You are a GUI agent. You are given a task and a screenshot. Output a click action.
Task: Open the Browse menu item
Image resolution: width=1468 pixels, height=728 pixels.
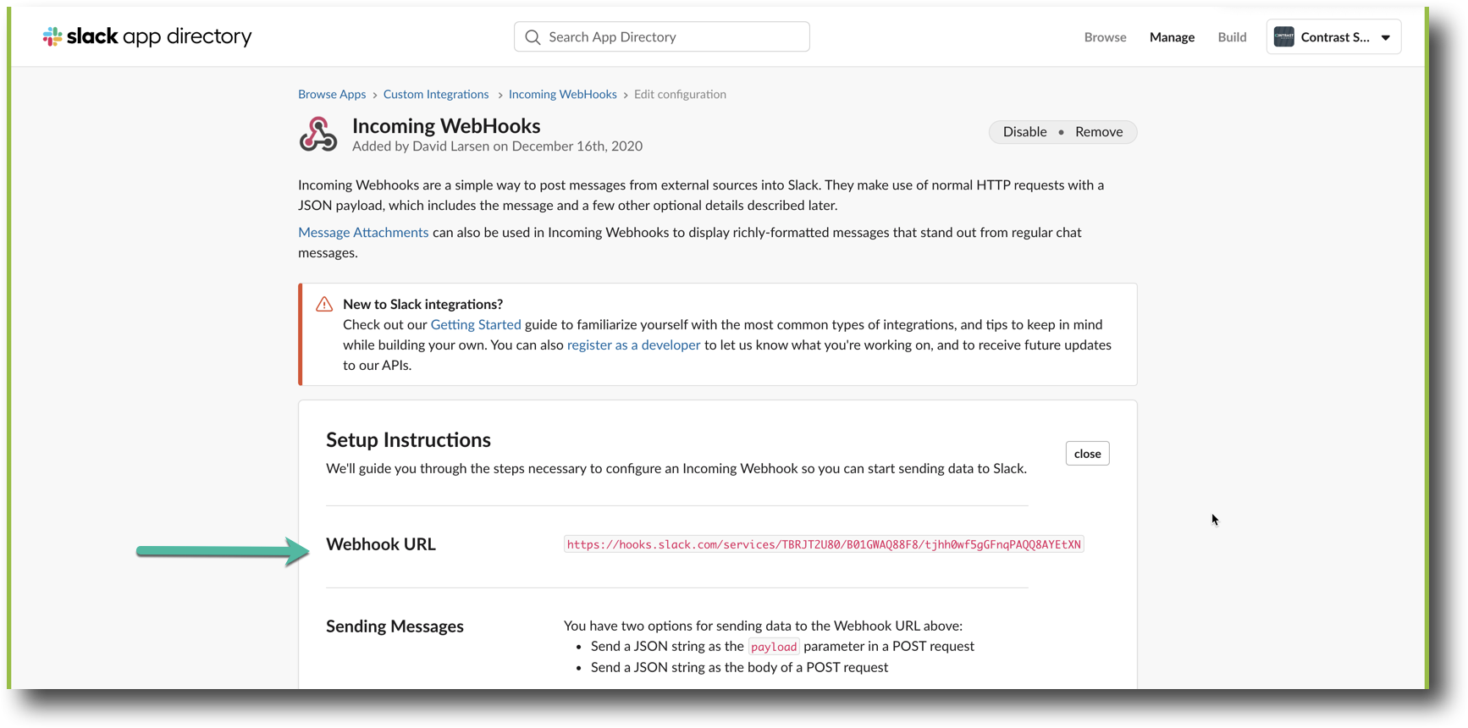pyautogui.click(x=1105, y=37)
